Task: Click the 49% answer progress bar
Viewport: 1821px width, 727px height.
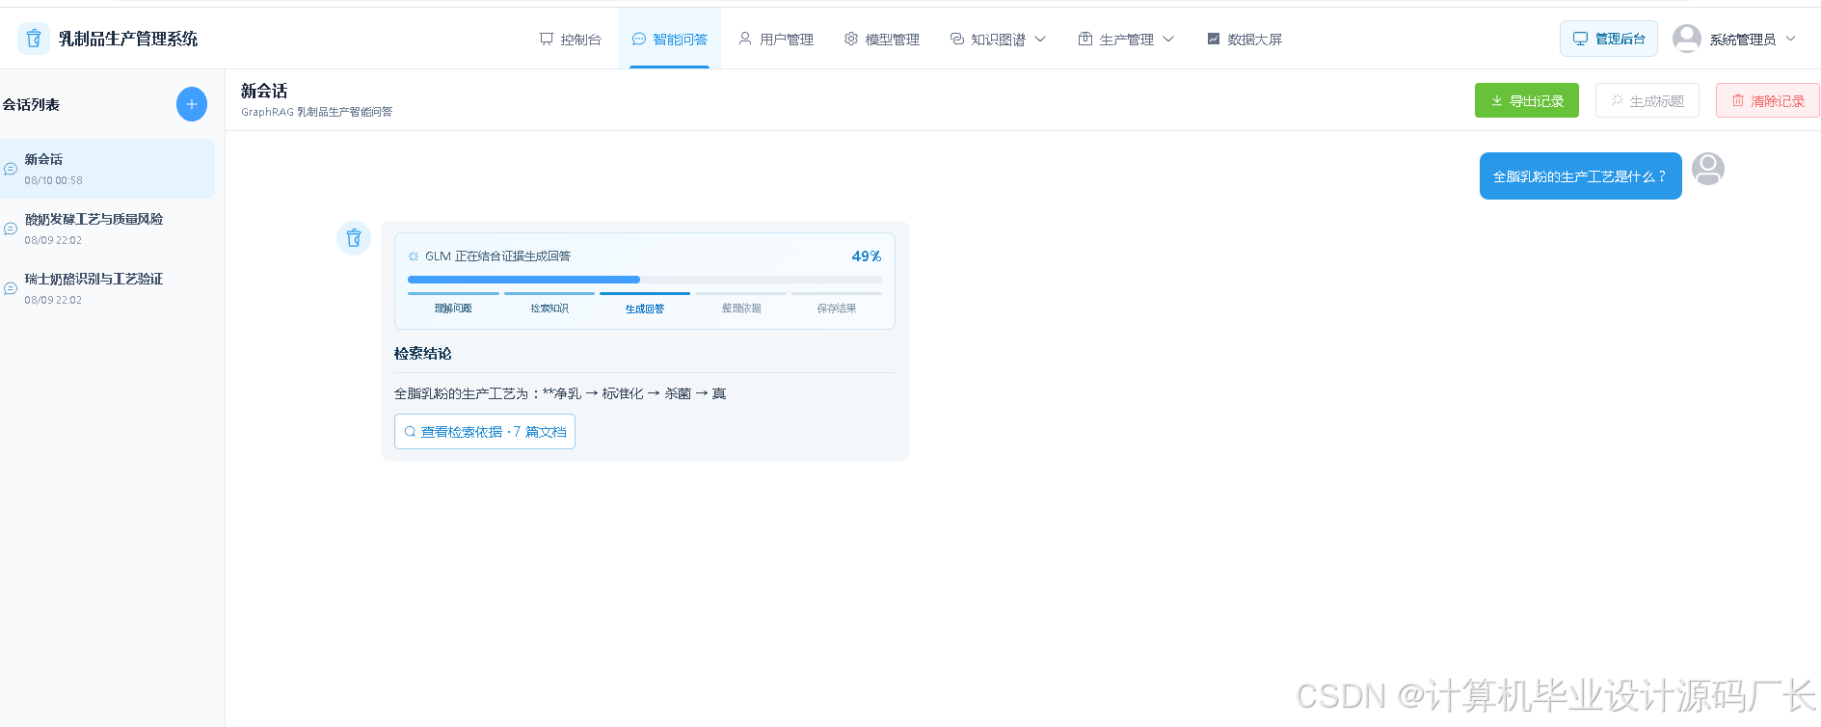Action: [x=644, y=280]
